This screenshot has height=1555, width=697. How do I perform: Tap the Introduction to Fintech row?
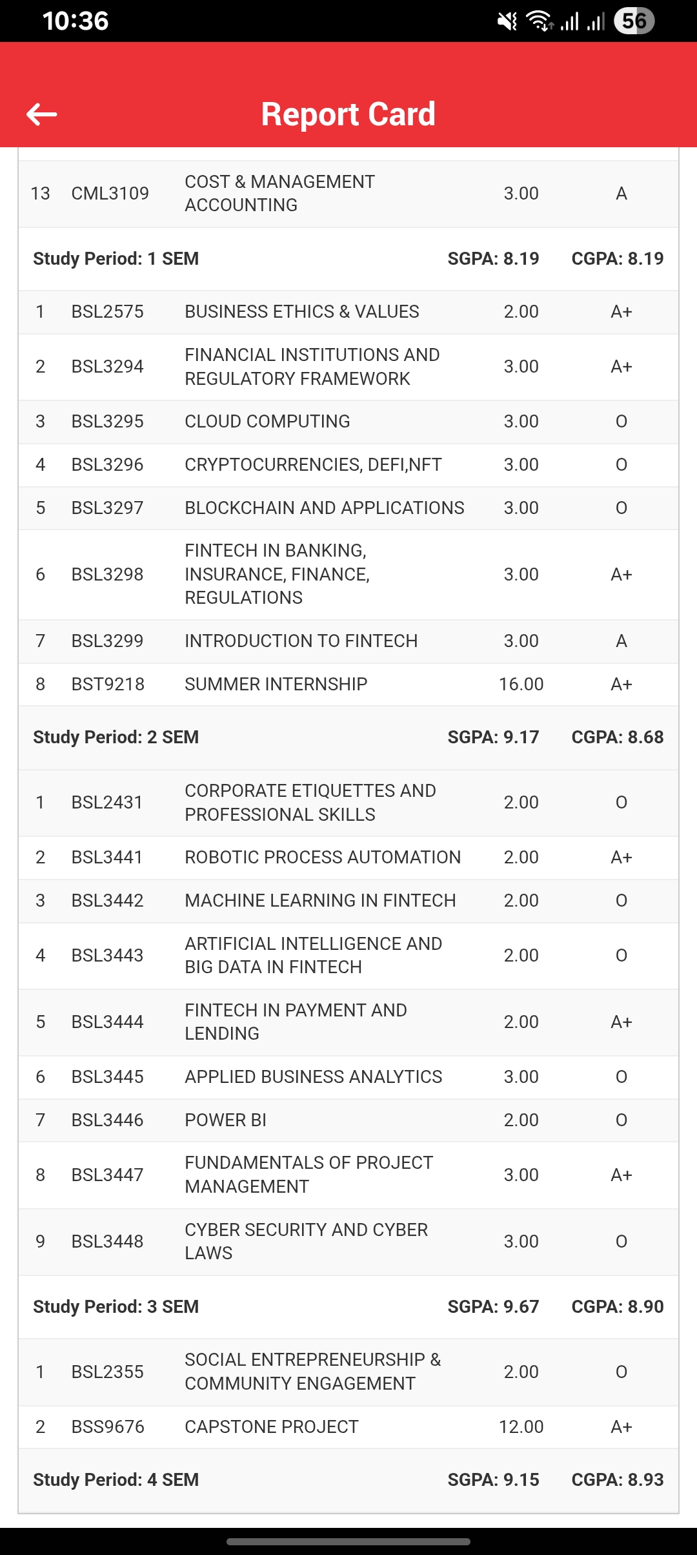[x=348, y=641]
